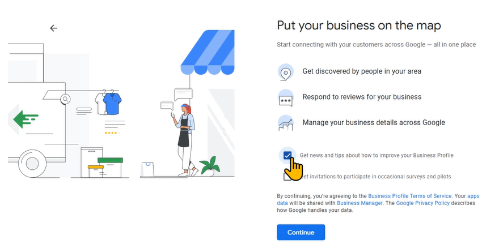Click the blue striped awning illustration
This screenshot has width=499, height=252.
coord(208,53)
